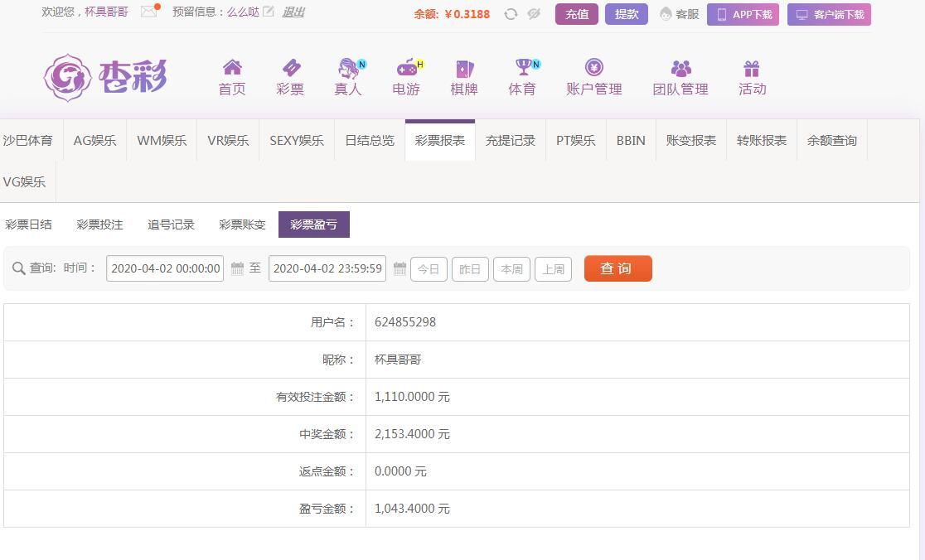Hide the balance with eye icon

pos(534,13)
